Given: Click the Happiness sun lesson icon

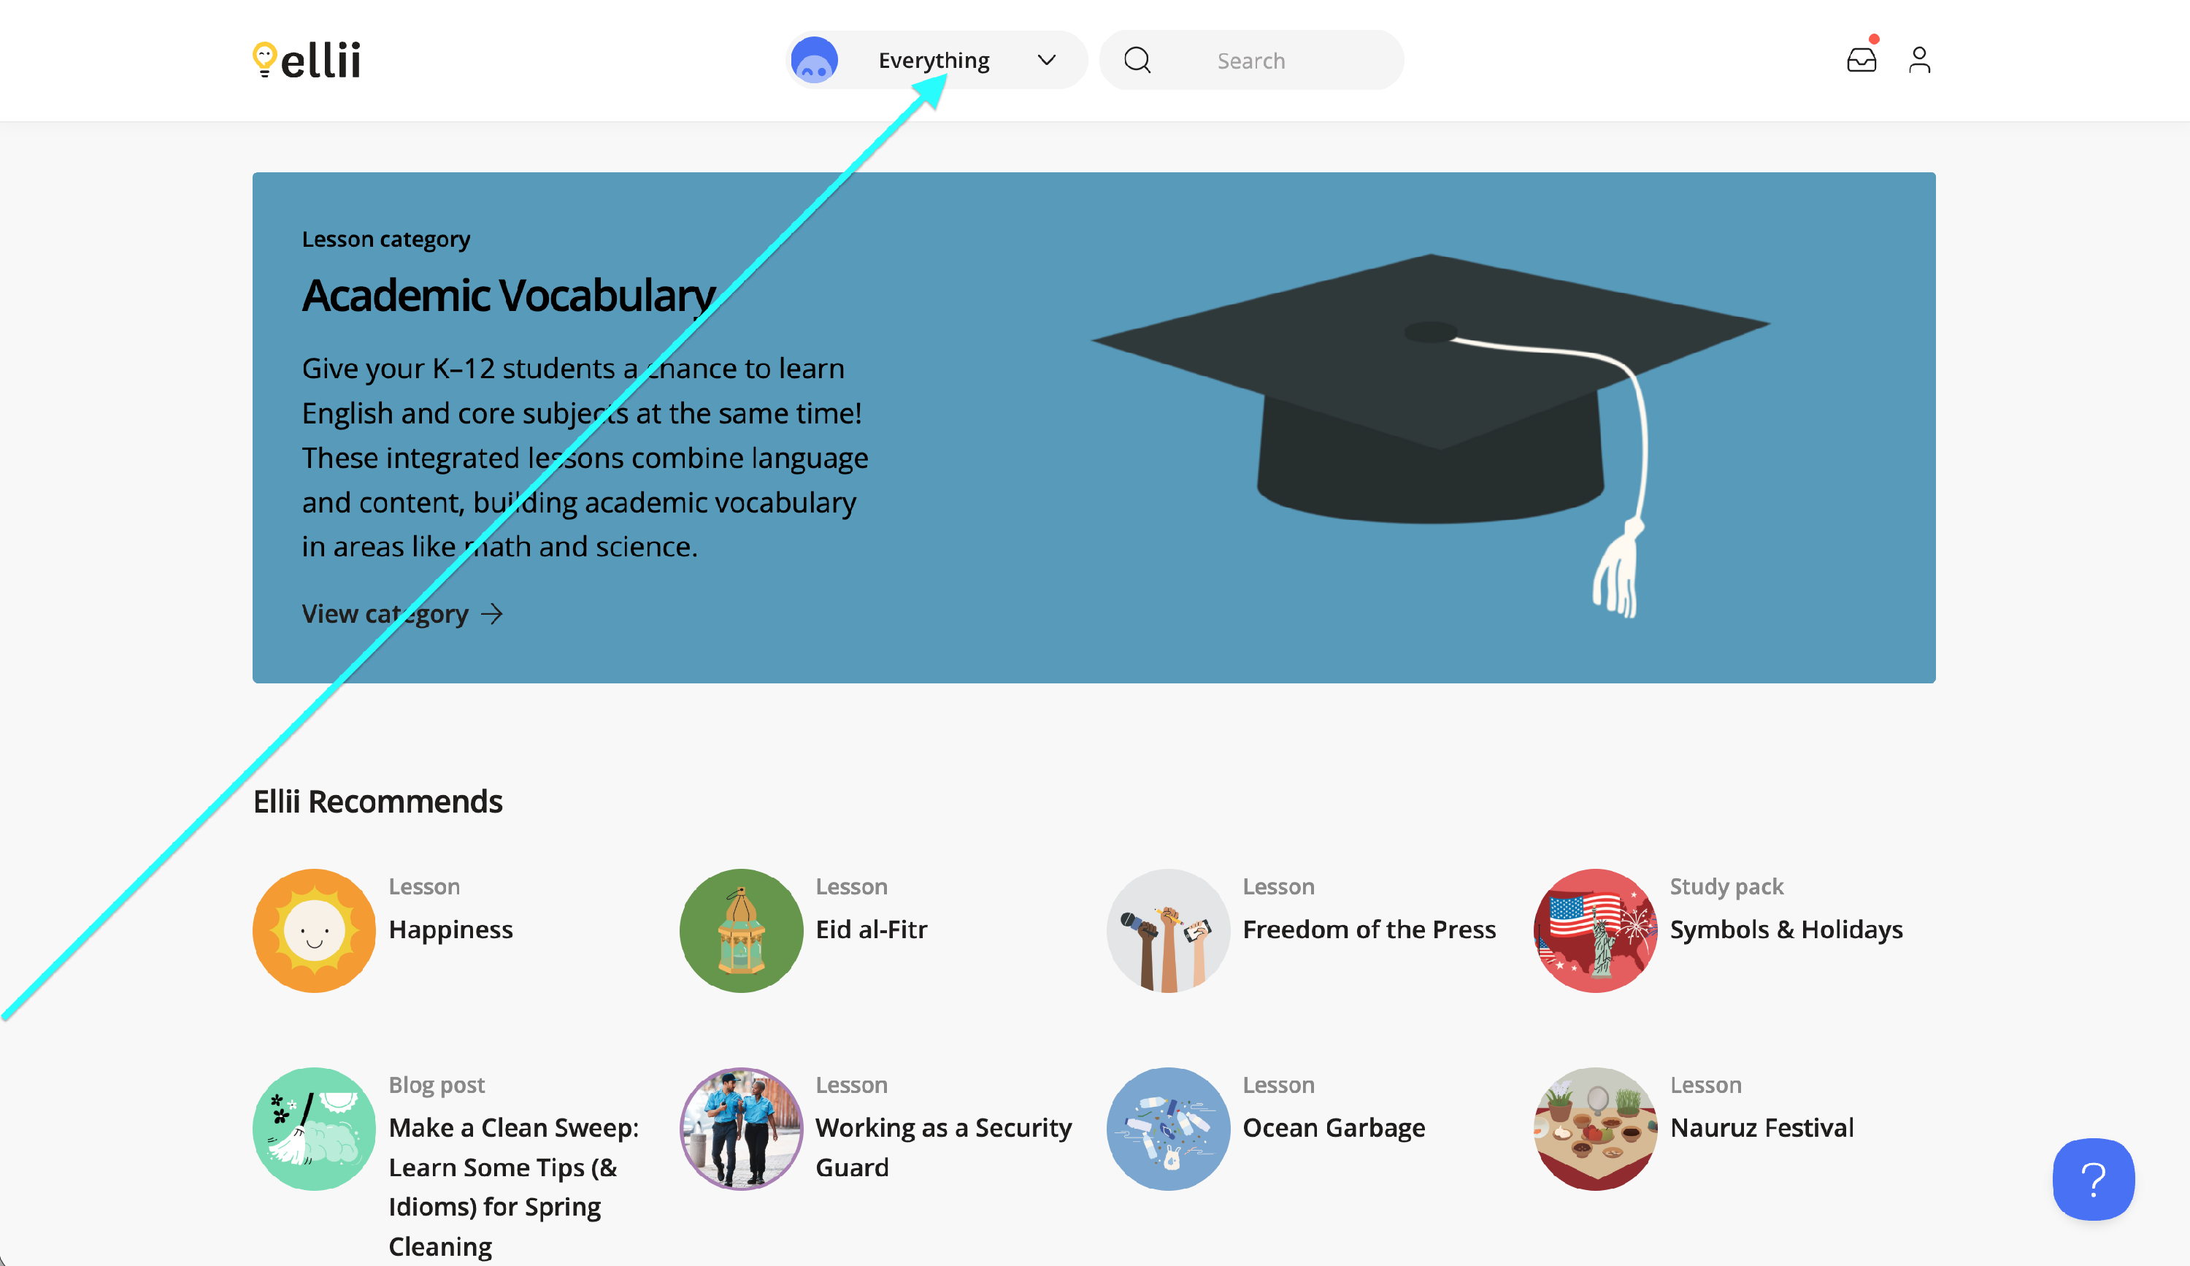Looking at the screenshot, I should point(315,931).
